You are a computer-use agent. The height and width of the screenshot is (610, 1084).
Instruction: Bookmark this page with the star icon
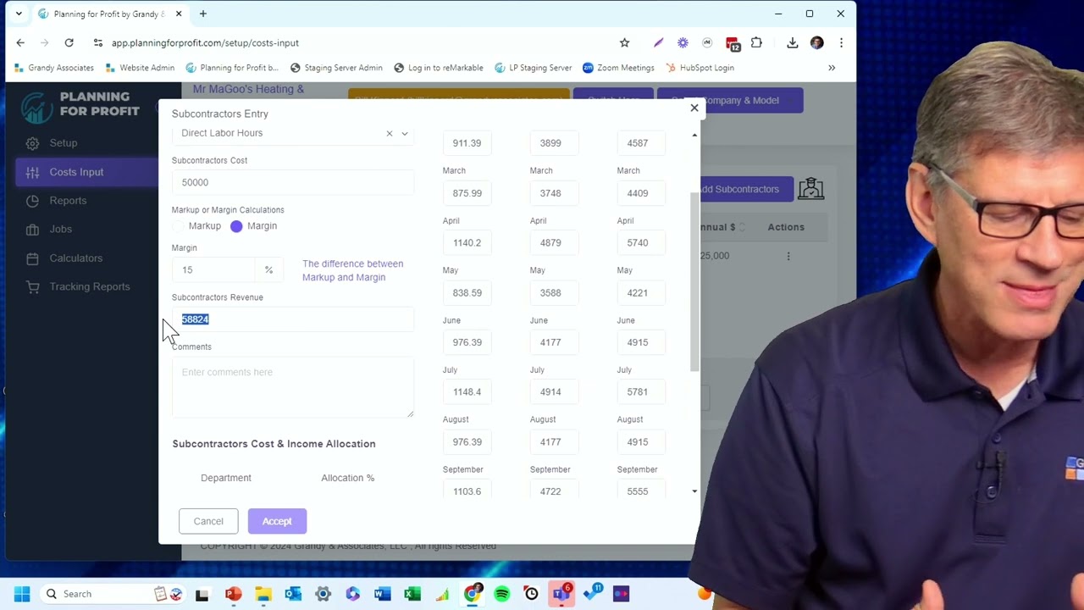coord(625,43)
